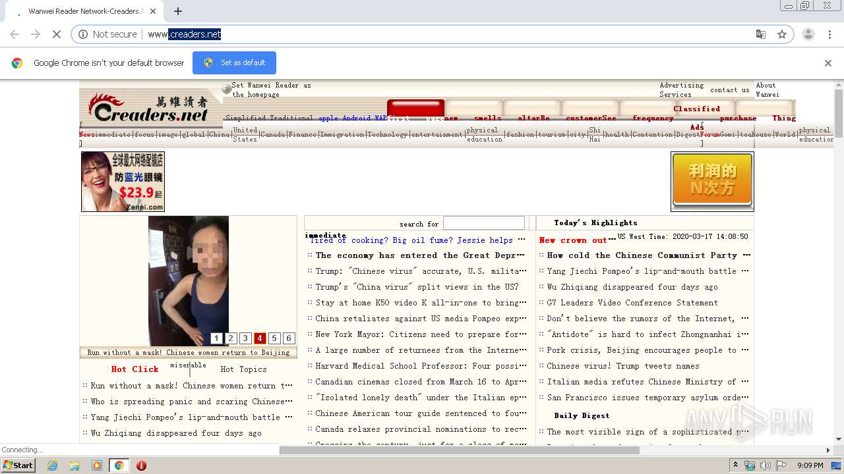Image resolution: width=844 pixels, height=474 pixels.
Task: Open Advertising Services link
Action: click(682, 90)
